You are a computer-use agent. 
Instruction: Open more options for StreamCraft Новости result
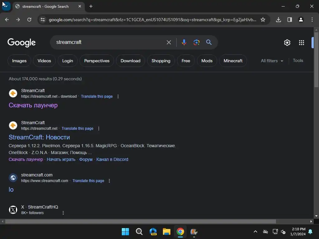click(x=99, y=129)
